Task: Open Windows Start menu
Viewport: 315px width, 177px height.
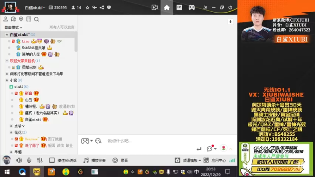Action: 7,172
